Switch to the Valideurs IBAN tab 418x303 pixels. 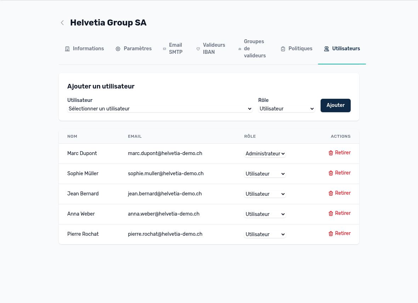pyautogui.click(x=211, y=48)
